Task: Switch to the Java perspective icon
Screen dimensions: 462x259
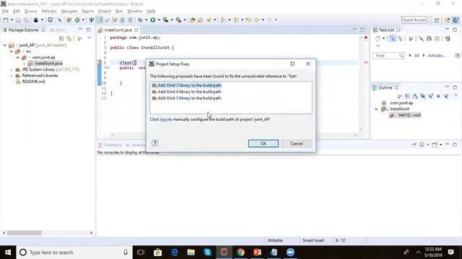Action: [x=456, y=20]
